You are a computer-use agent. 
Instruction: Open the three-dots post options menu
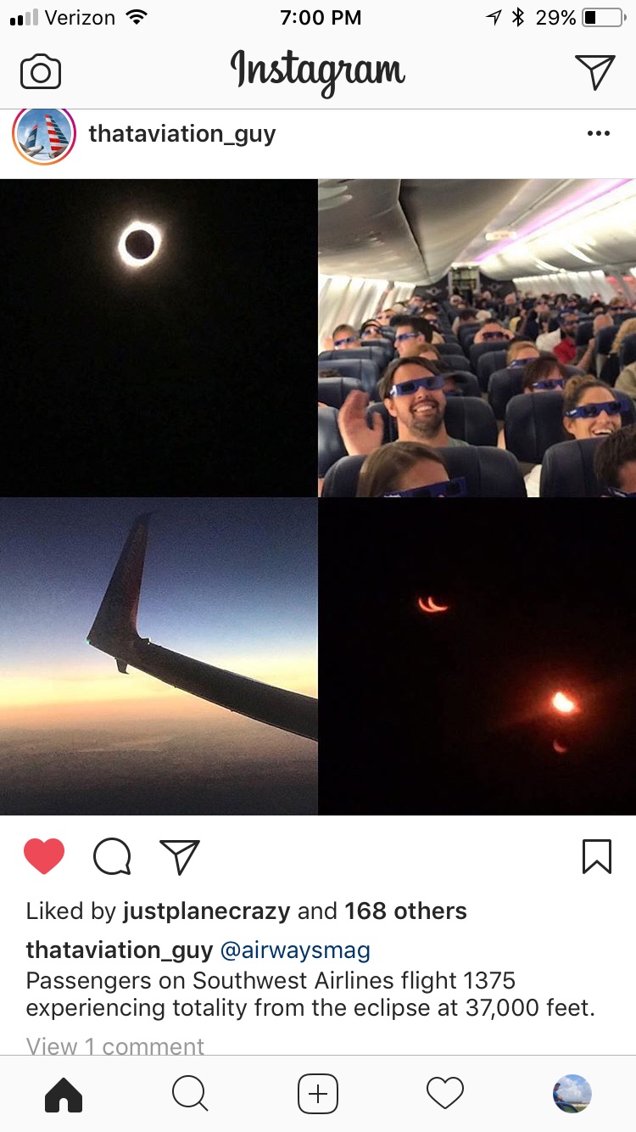[598, 133]
